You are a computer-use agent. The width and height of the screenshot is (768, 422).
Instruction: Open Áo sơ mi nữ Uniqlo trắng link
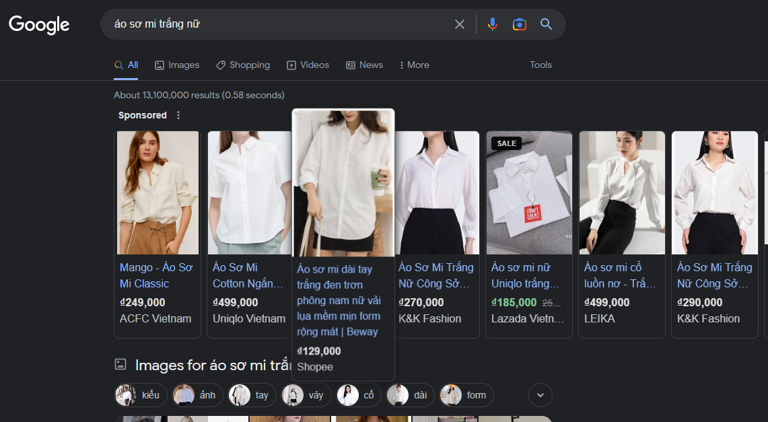526,275
